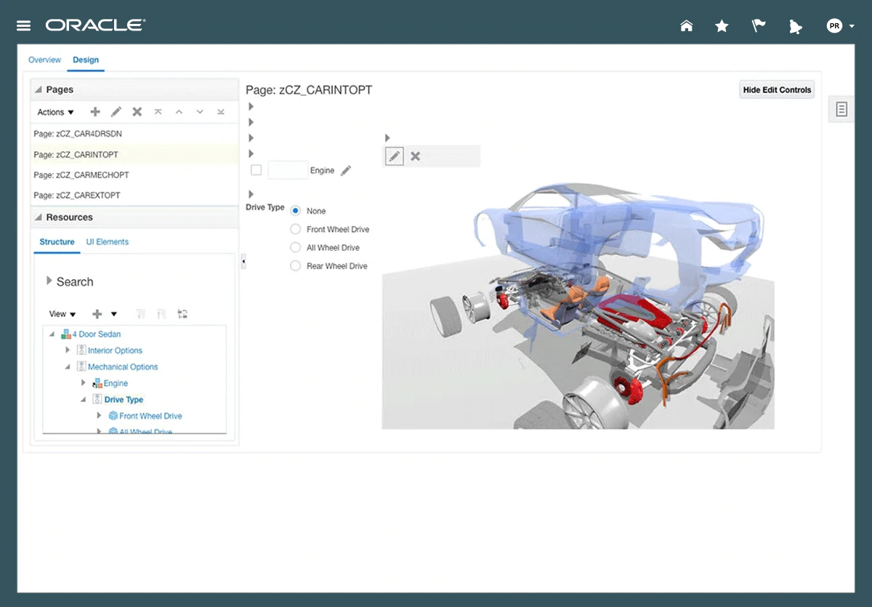Open Notifications bell icon
The image size is (872, 607).
tap(795, 27)
